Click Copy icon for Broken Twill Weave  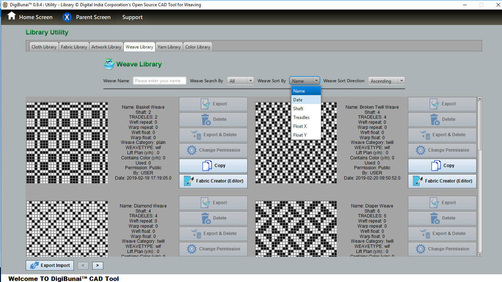click(436, 166)
